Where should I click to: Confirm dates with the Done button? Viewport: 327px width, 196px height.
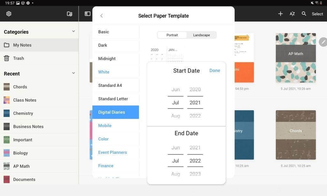215,71
